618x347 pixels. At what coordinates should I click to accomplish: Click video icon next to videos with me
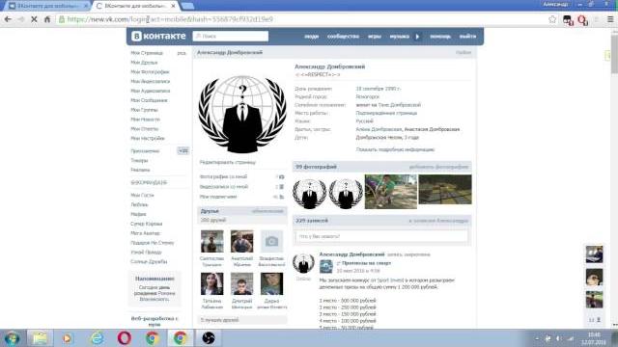(x=281, y=187)
